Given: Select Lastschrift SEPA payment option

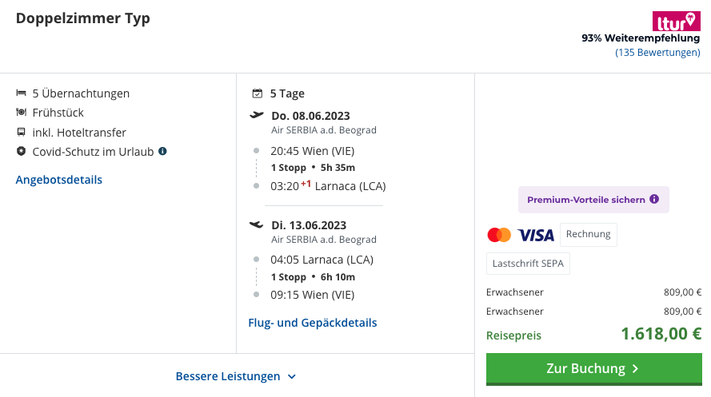Looking at the screenshot, I should 529,264.
